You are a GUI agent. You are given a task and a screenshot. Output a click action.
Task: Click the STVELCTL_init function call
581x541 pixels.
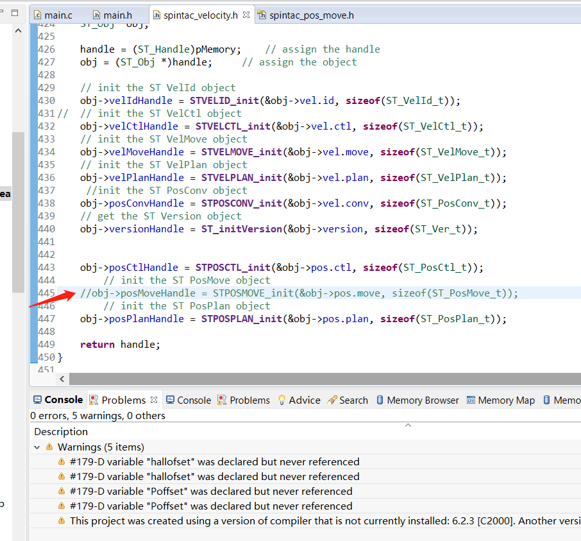[x=233, y=126]
